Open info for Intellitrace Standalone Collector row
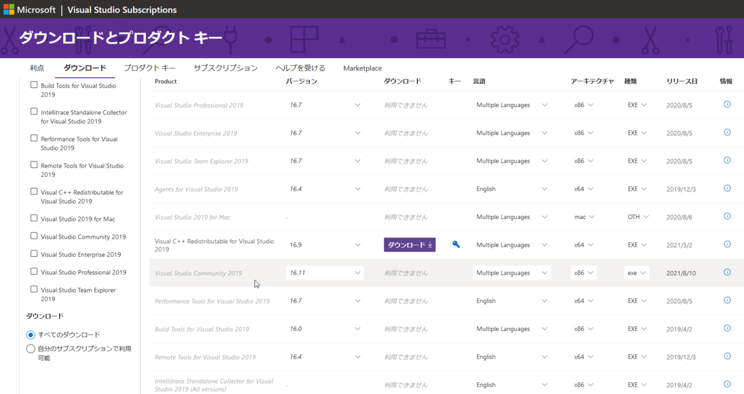Viewport: 744px width, 394px height. pos(727,384)
